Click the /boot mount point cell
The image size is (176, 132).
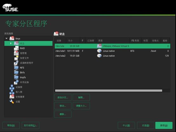(153, 51)
